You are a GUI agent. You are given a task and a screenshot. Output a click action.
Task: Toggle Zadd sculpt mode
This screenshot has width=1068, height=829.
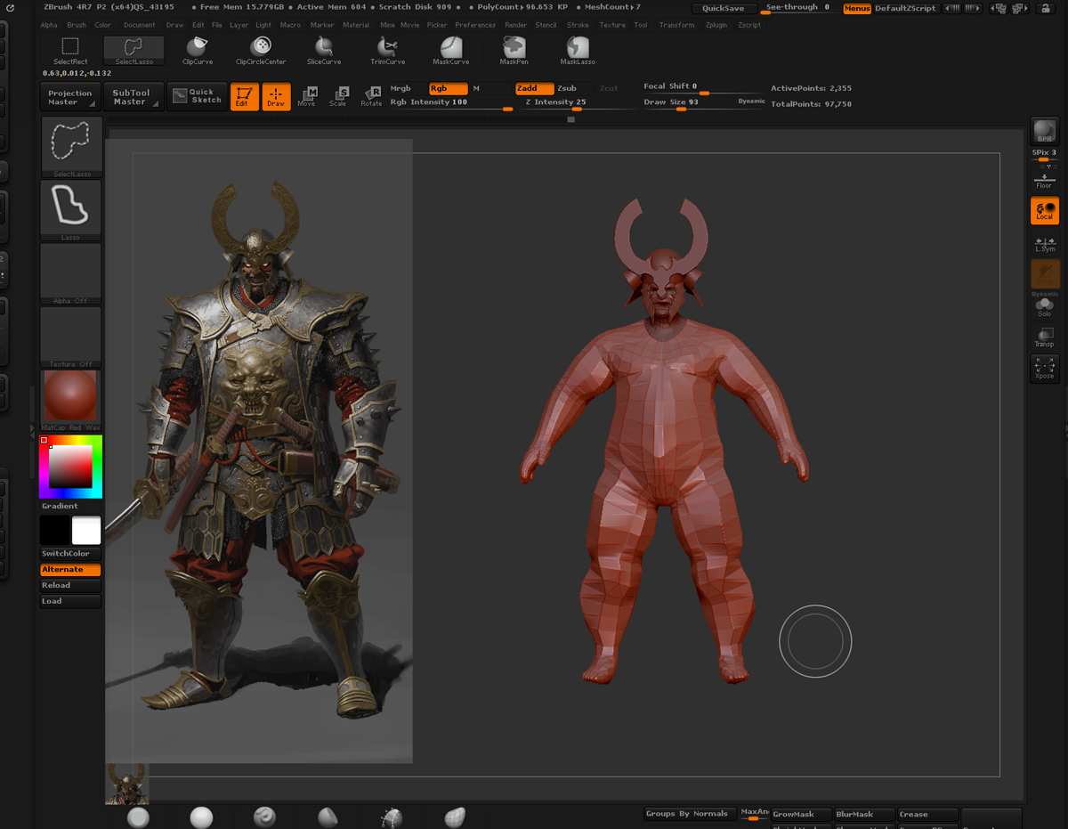coord(535,88)
